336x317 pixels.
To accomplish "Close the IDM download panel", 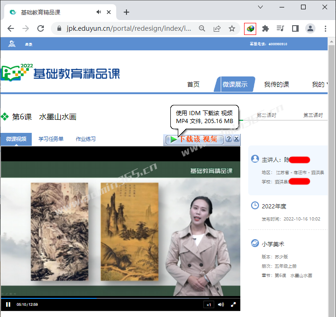I will pyautogui.click(x=236, y=139).
